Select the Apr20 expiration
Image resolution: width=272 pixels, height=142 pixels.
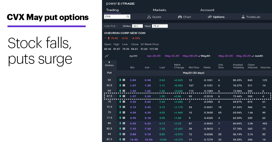(x=133, y=56)
